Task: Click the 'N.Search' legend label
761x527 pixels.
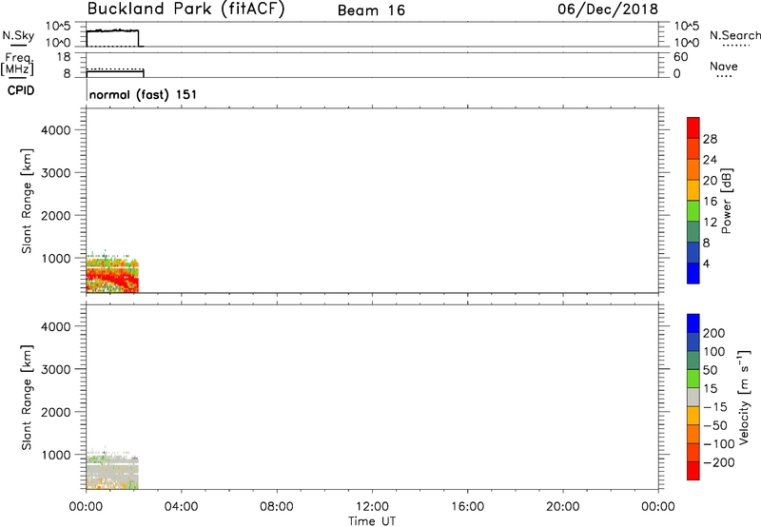Action: point(734,35)
